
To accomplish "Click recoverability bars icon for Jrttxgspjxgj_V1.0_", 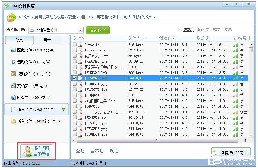I will [236, 112].
